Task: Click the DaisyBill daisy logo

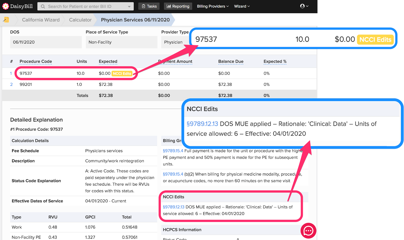Action: (x=6, y=6)
